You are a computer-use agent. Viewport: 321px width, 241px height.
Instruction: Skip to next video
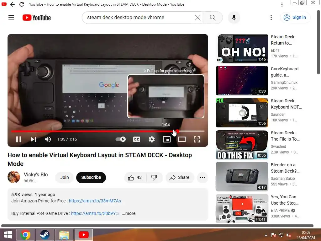(33, 139)
